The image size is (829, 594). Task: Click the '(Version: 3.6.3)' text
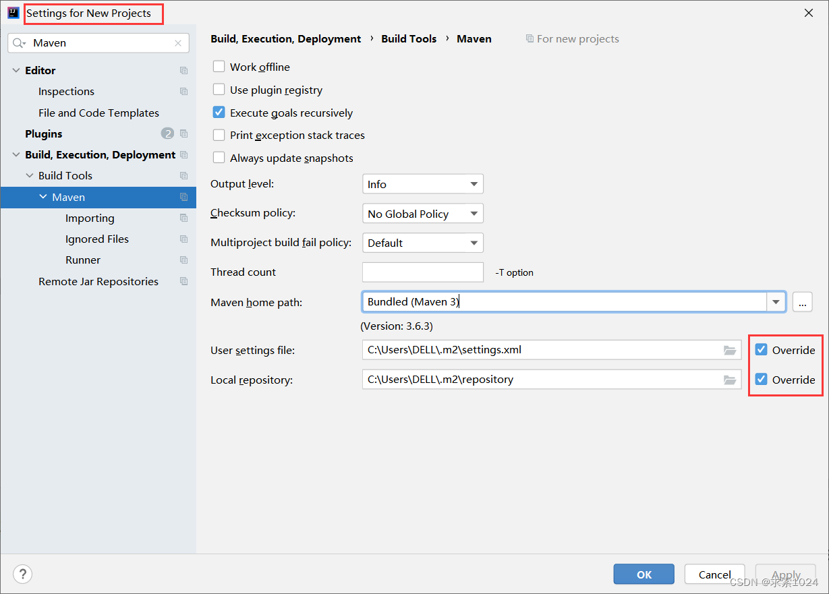coord(397,326)
